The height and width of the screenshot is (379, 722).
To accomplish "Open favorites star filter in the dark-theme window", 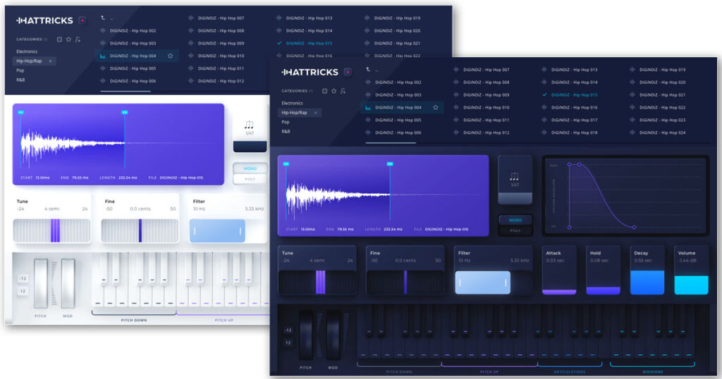I will click(334, 91).
